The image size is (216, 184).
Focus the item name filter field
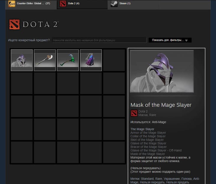coord(99,40)
